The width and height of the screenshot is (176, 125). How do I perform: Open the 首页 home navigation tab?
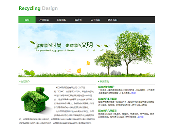coord(27,20)
